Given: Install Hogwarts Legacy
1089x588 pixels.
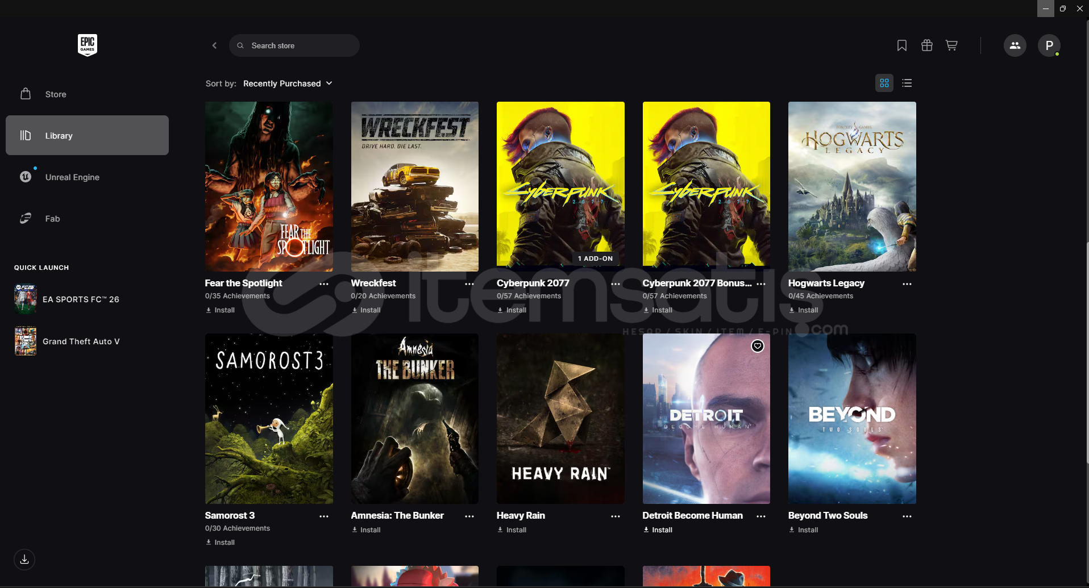Looking at the screenshot, I should (803, 310).
